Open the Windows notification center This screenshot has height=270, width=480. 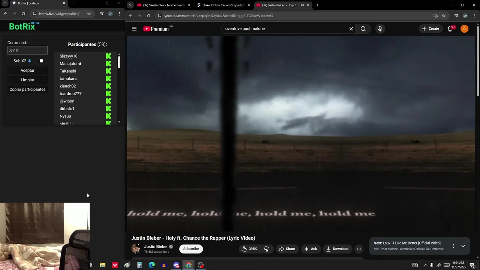(x=472, y=265)
